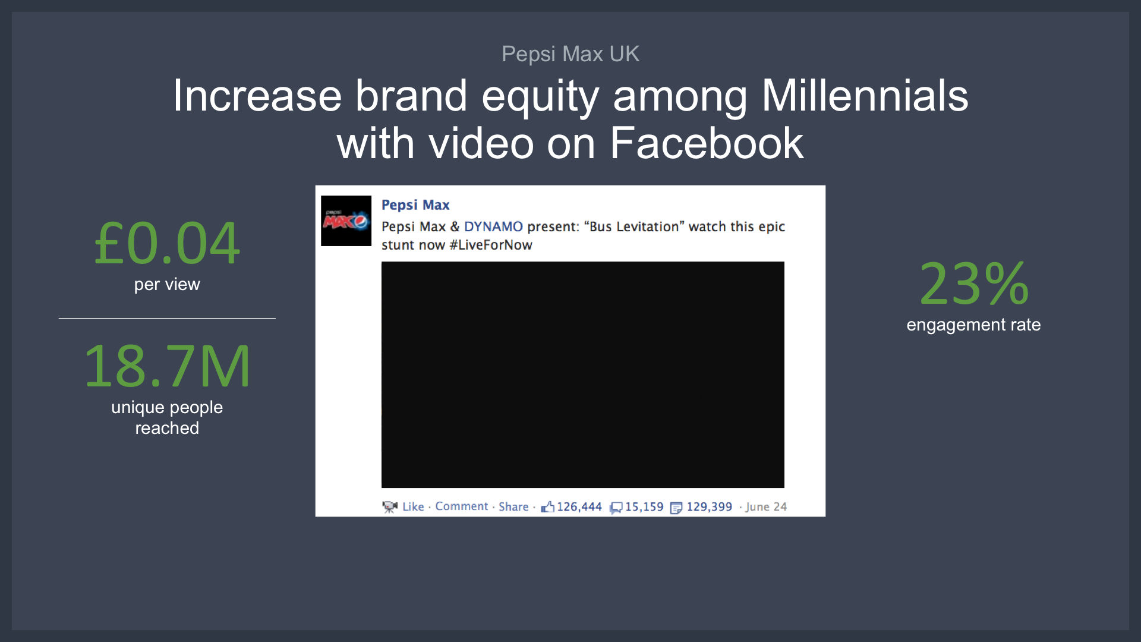The height and width of the screenshot is (642, 1141).
Task: Click the #LiveForNow hashtag text
Action: click(x=490, y=245)
